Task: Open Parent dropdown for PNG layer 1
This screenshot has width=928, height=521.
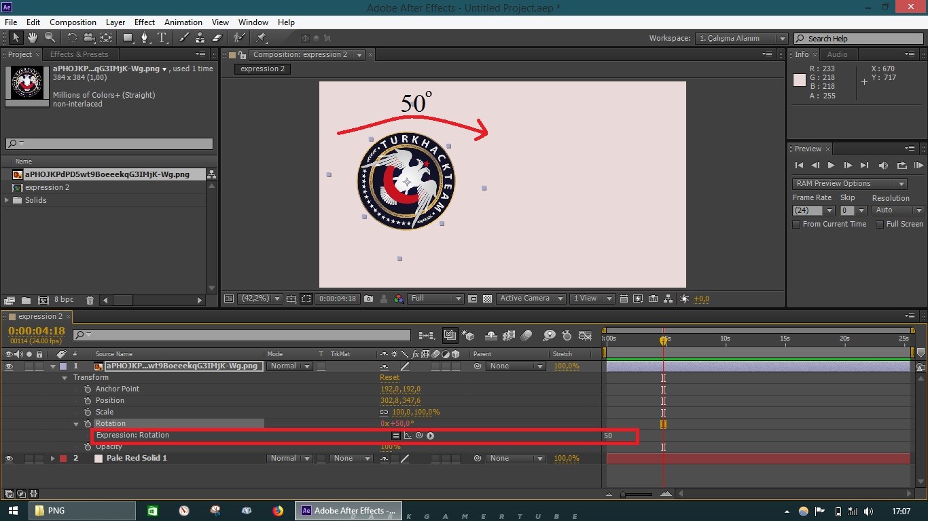Action: point(516,366)
